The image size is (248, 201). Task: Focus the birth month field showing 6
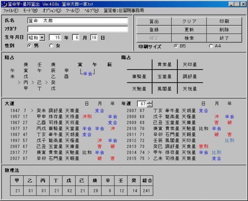[x=76, y=38]
